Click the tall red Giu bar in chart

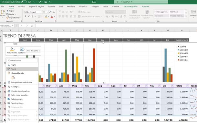pos(94,65)
